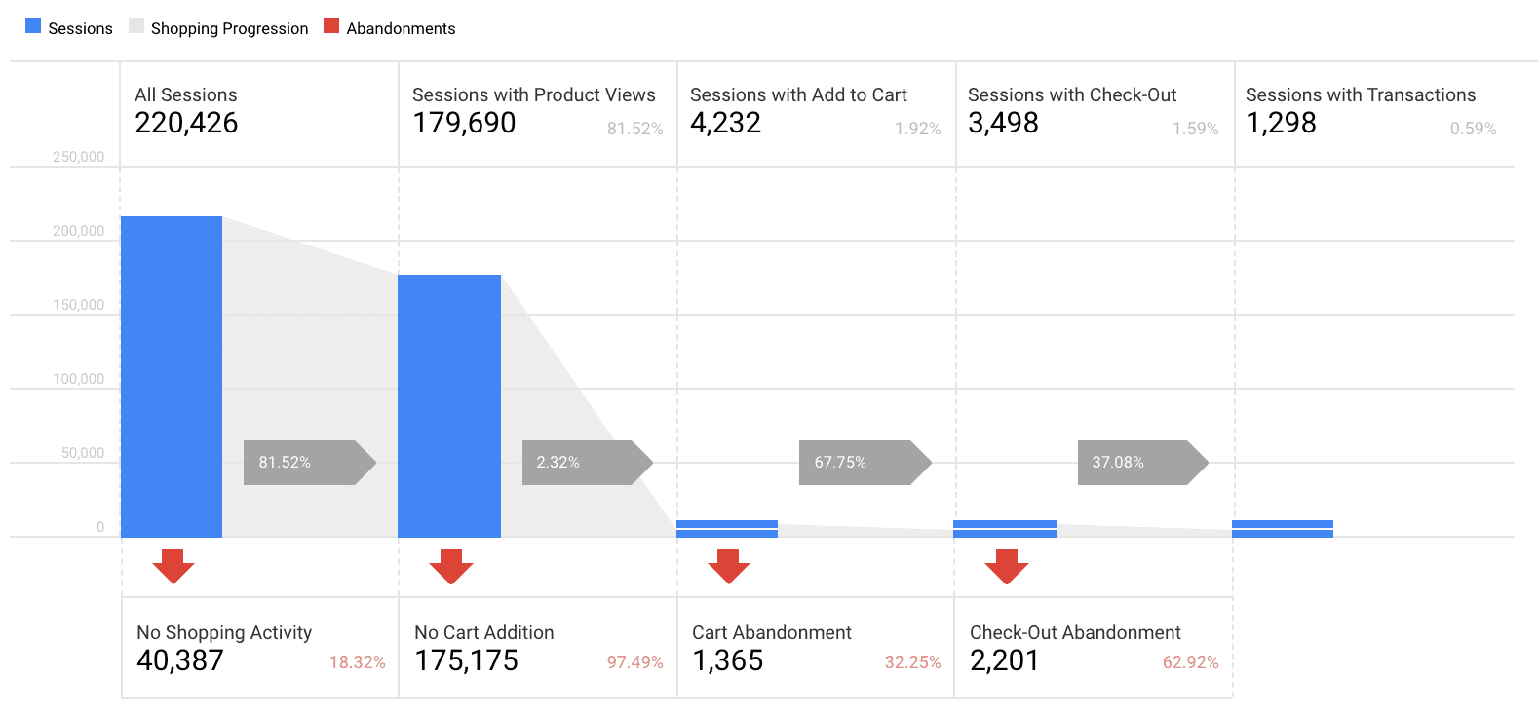1538x715 pixels.
Task: Click the No Shopping Activity label
Action: [x=224, y=632]
